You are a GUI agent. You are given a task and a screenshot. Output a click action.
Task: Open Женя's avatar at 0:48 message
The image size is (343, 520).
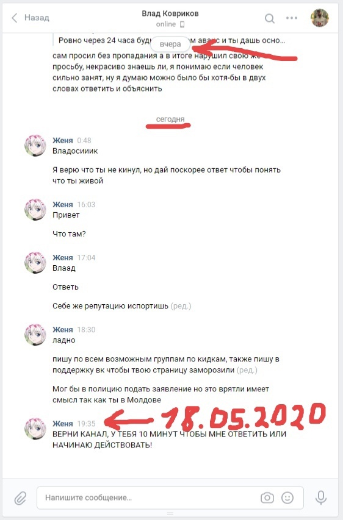point(35,145)
